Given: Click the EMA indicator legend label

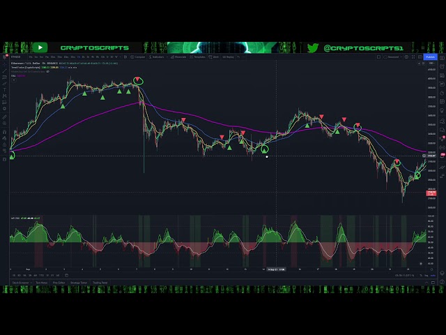Looking at the screenshot, I should (13, 76).
